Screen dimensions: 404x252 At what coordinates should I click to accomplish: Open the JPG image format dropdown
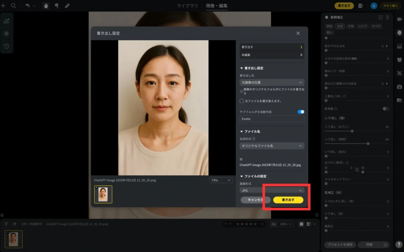(272, 191)
